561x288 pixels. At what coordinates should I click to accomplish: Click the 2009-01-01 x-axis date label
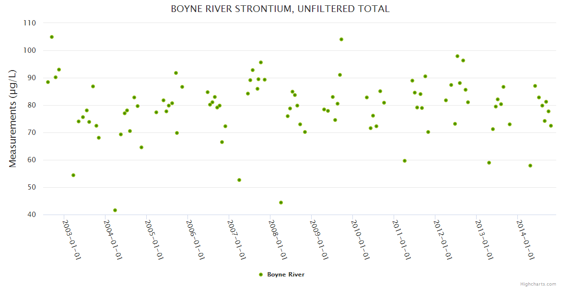click(319, 240)
